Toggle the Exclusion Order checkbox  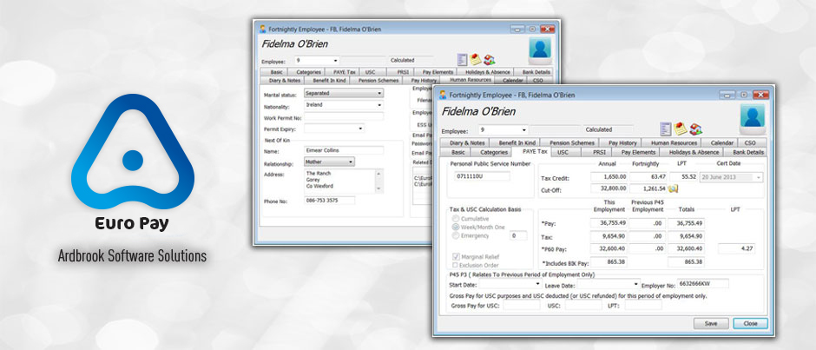pyautogui.click(x=456, y=265)
